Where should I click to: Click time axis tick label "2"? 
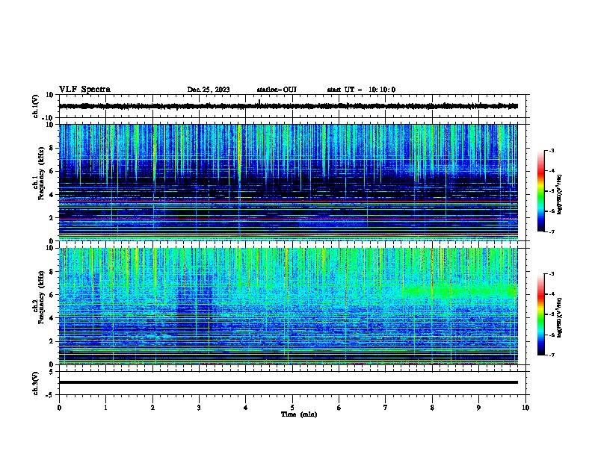coord(152,408)
